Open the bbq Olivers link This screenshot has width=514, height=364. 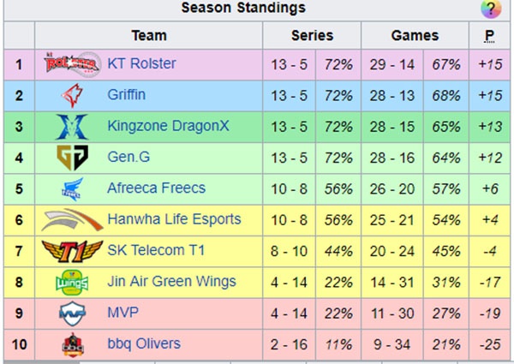point(144,343)
